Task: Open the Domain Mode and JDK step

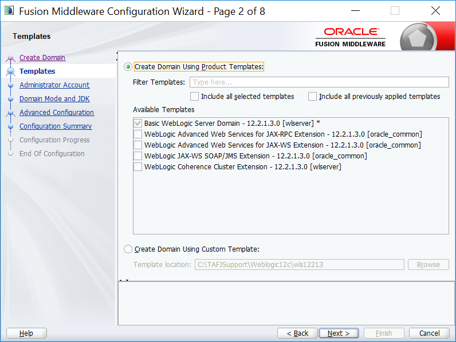Action: click(54, 99)
